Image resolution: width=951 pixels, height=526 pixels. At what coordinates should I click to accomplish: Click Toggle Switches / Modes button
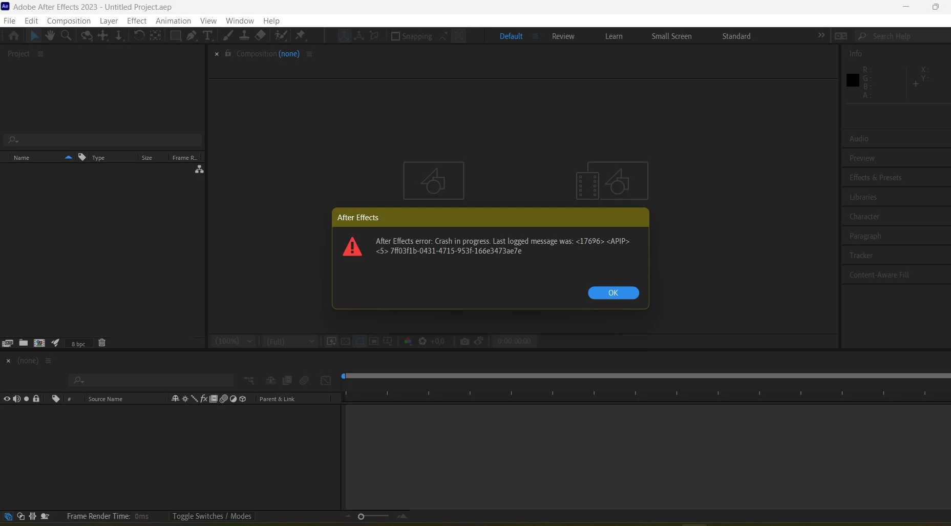pyautogui.click(x=212, y=516)
